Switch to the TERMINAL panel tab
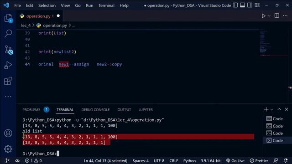The image size is (292, 164). click(65, 110)
